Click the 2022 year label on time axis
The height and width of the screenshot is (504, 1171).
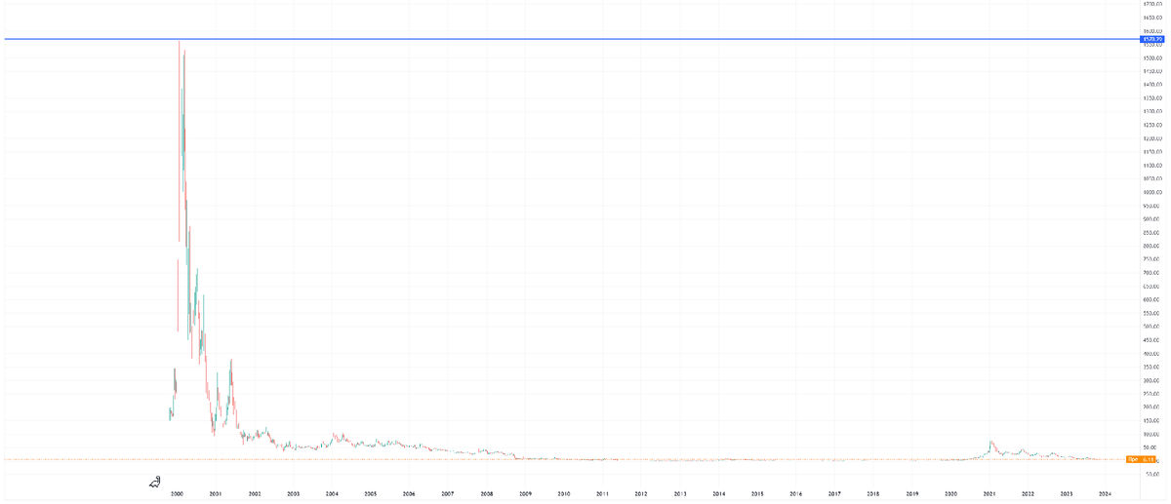point(1029,494)
